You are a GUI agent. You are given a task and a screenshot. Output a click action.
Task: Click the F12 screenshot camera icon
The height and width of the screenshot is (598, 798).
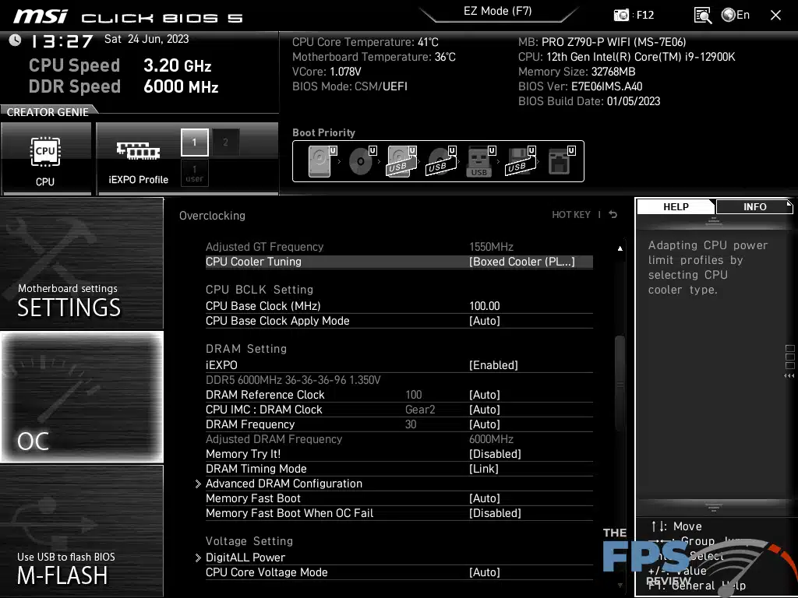[x=621, y=16]
